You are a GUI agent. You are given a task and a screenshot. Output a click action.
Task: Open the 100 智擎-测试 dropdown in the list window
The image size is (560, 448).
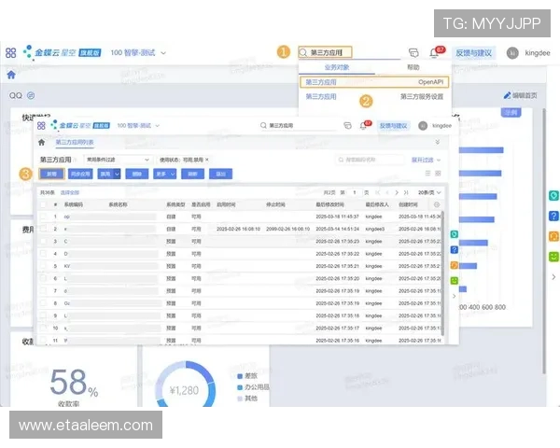[x=138, y=126]
